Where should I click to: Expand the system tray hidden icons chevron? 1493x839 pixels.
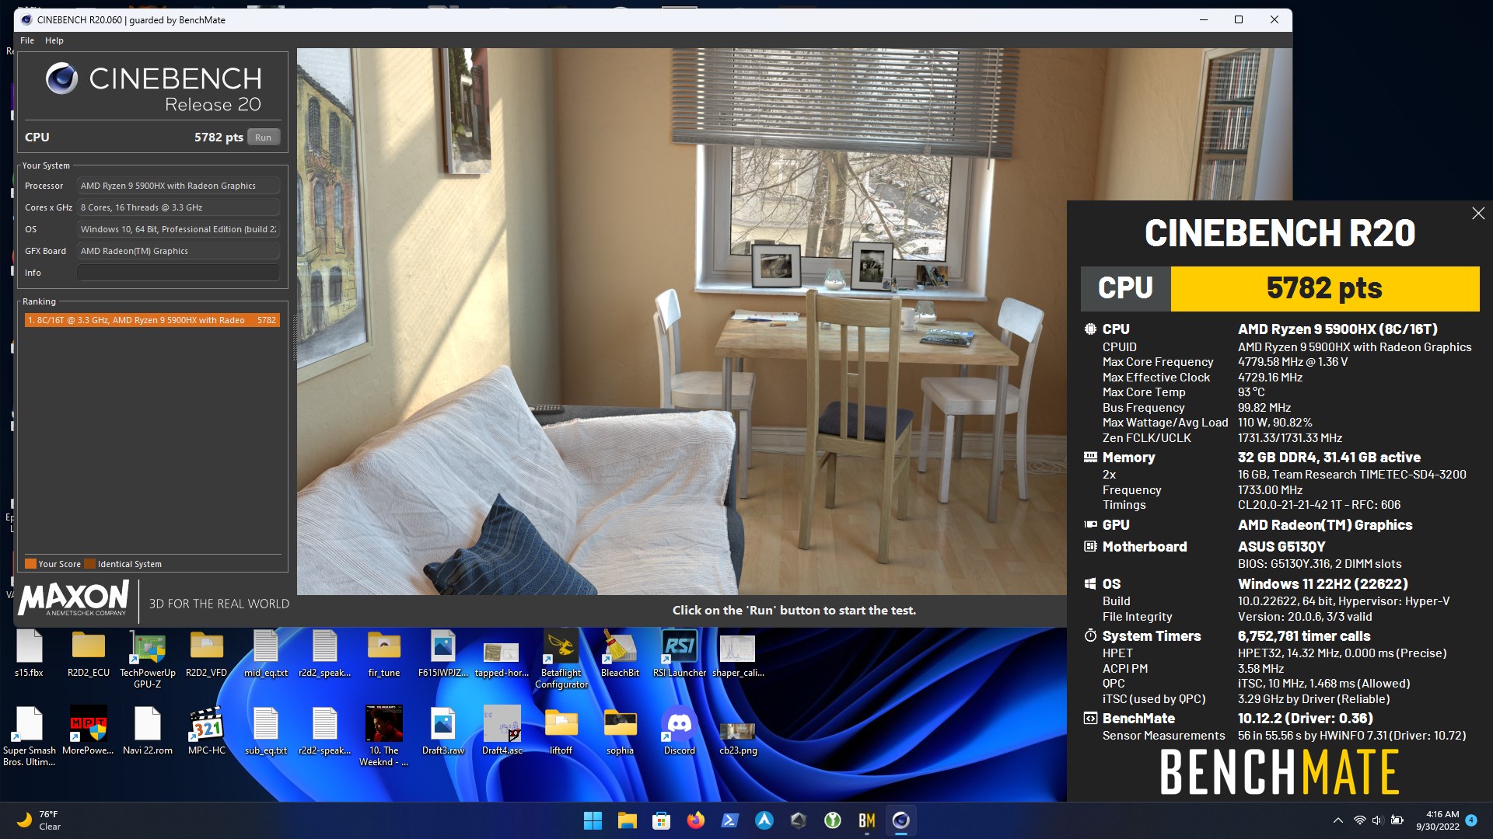click(1338, 820)
